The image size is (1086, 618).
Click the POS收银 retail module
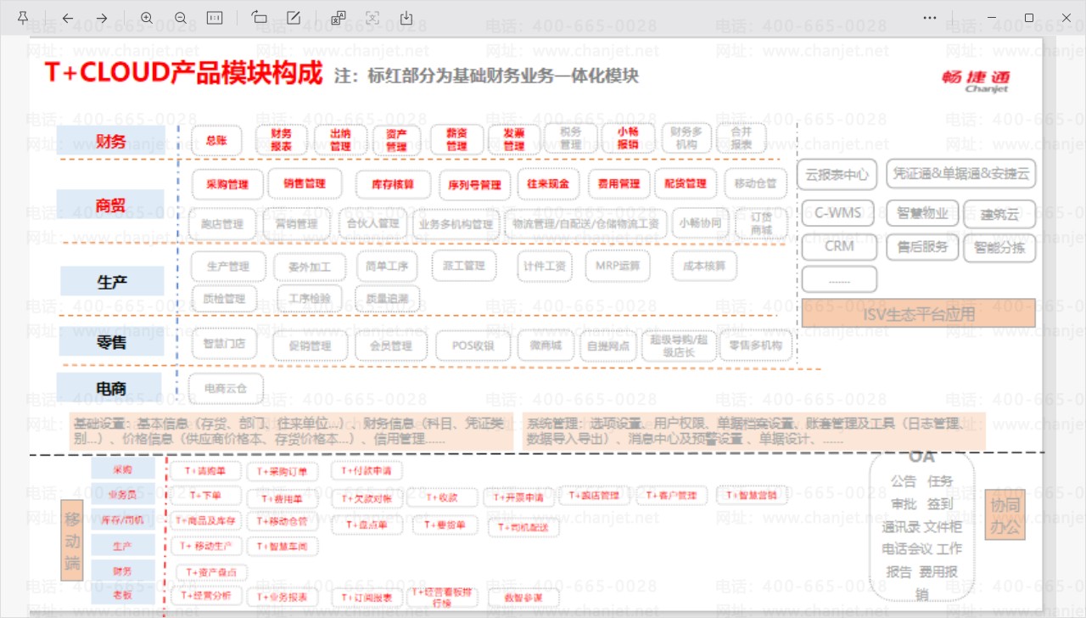(x=473, y=346)
